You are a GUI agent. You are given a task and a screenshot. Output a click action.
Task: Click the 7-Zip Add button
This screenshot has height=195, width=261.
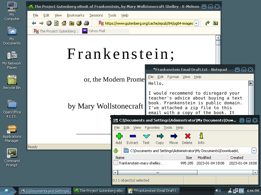tap(119, 138)
